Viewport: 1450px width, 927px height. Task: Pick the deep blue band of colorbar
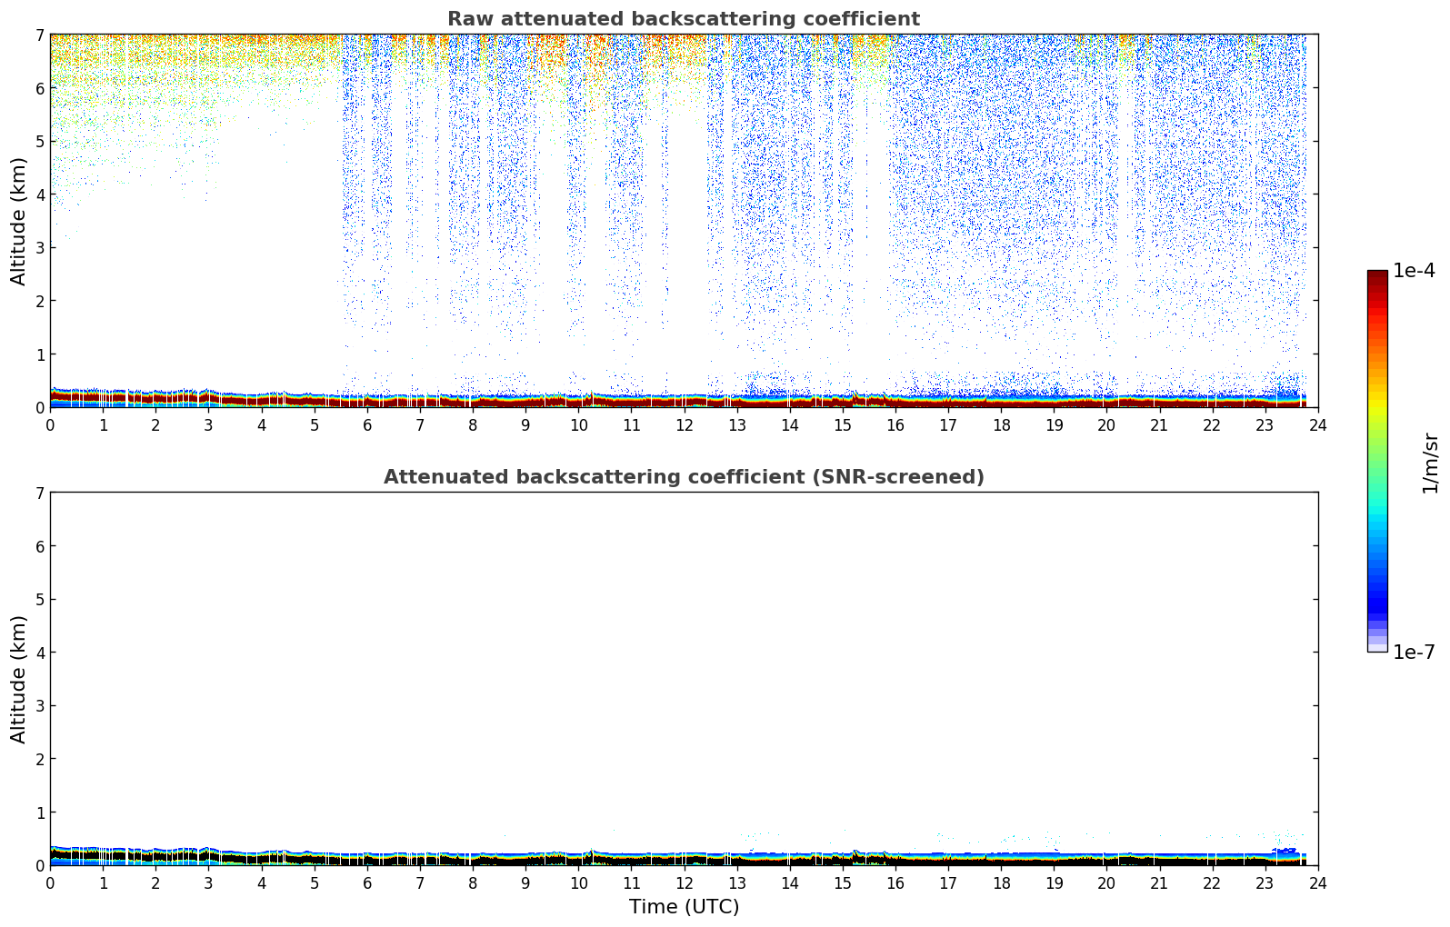[x=1376, y=600]
